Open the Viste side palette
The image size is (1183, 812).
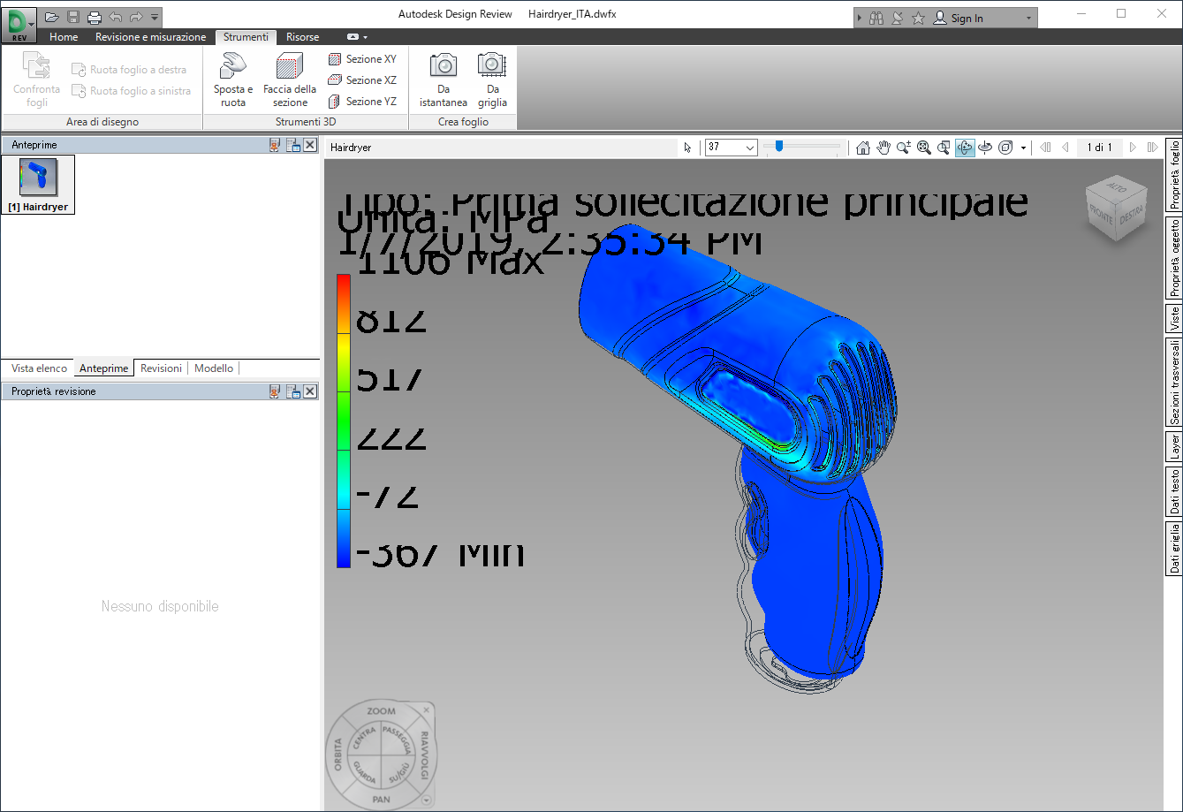(x=1174, y=318)
